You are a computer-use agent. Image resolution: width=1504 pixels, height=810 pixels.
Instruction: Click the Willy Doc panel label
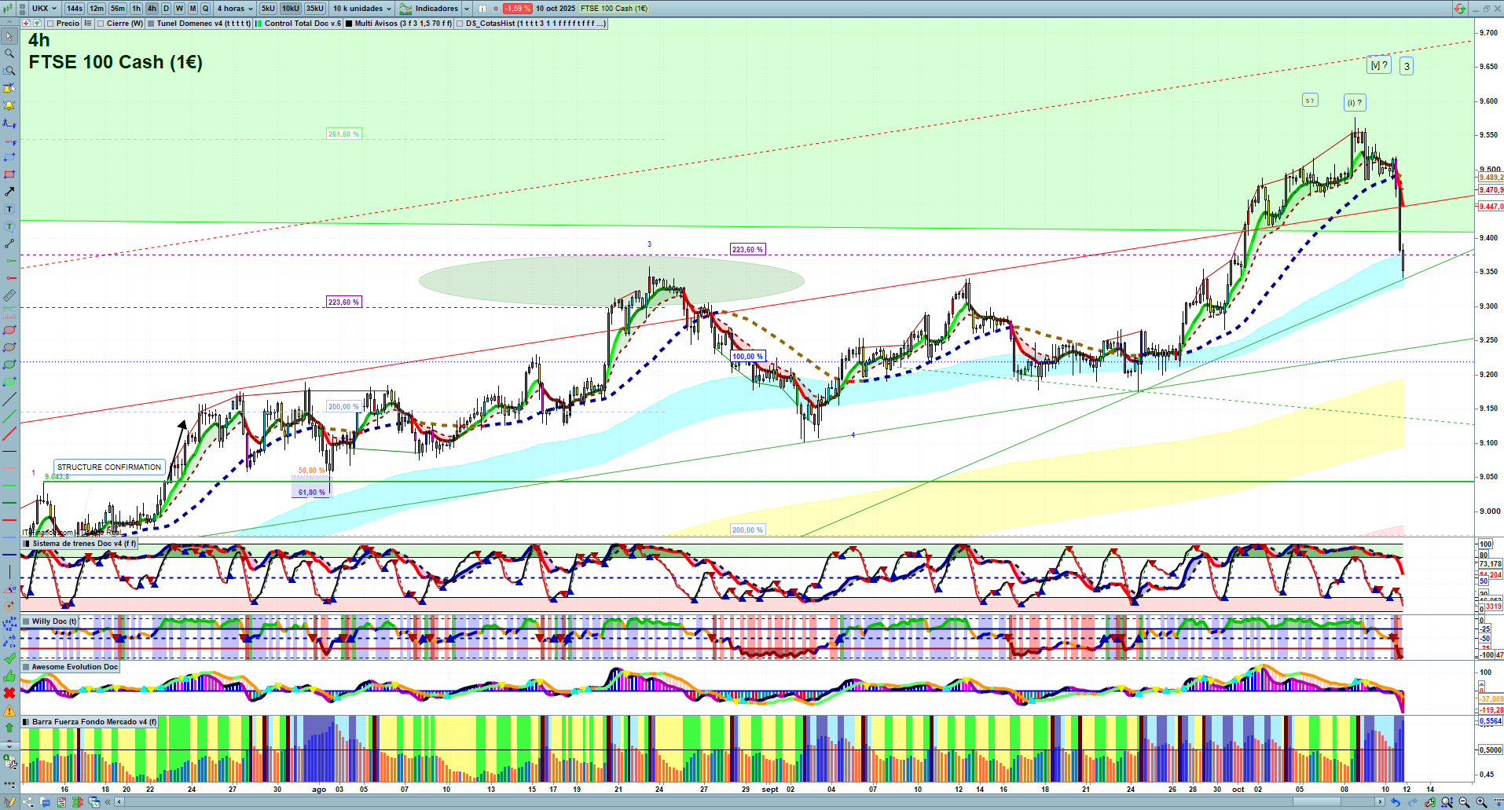click(x=54, y=621)
